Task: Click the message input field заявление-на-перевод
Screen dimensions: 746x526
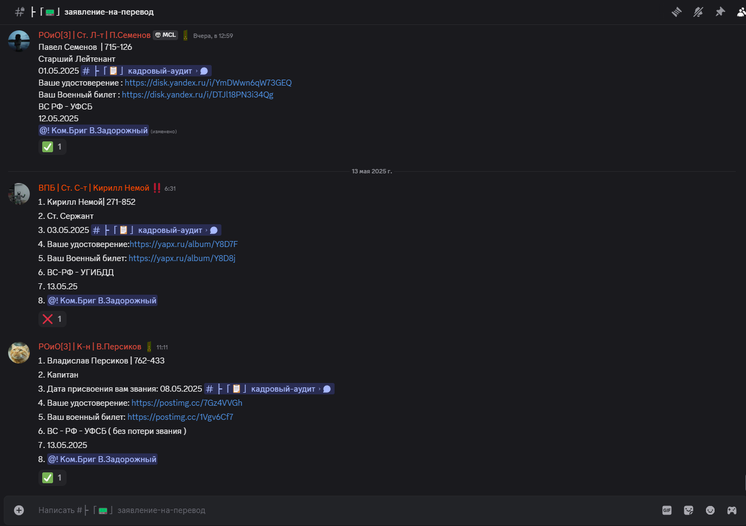Action: [x=346, y=510]
